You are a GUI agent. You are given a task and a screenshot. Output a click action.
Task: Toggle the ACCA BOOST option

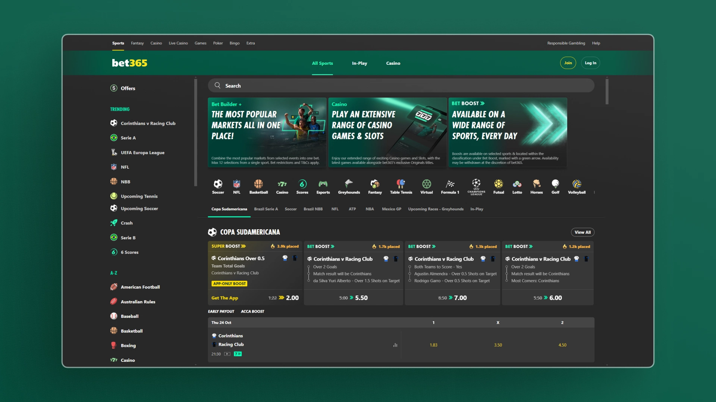[252, 311]
